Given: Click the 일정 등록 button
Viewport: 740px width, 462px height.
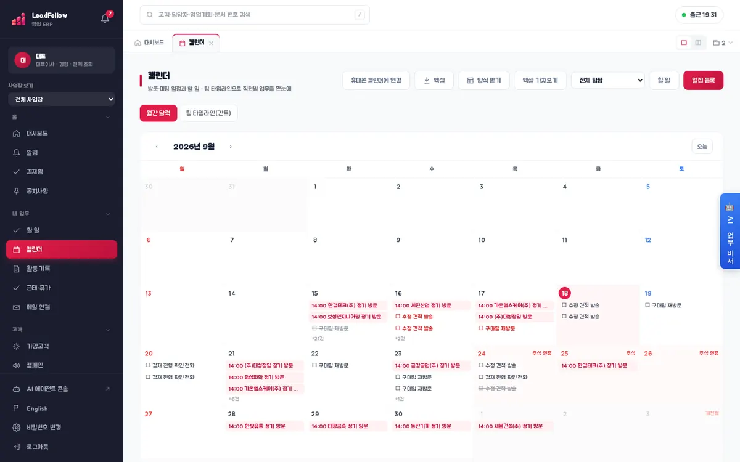Looking at the screenshot, I should pos(703,80).
